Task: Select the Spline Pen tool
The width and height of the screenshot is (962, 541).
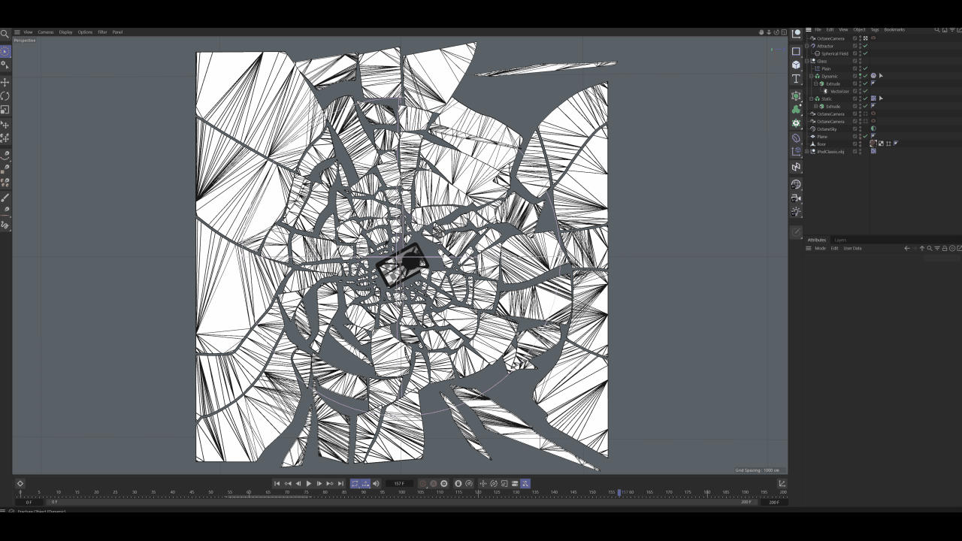Action: pos(5,156)
